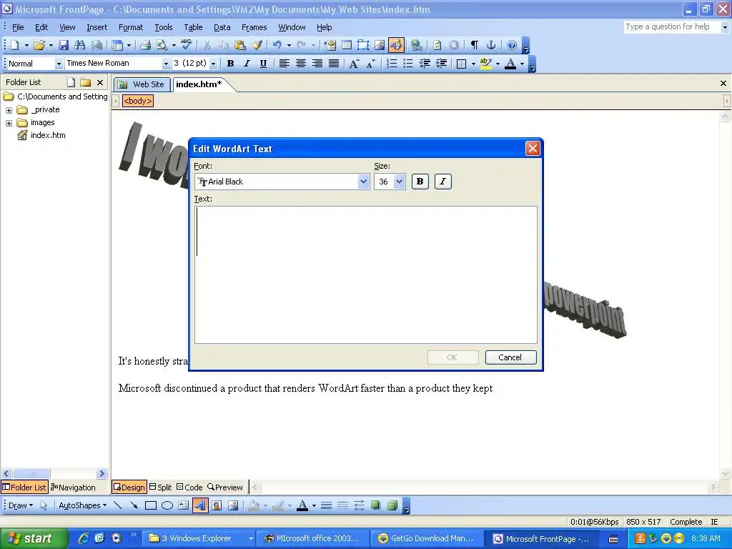The height and width of the screenshot is (549, 732).
Task: Run the spelling check icon
Action: click(187, 45)
